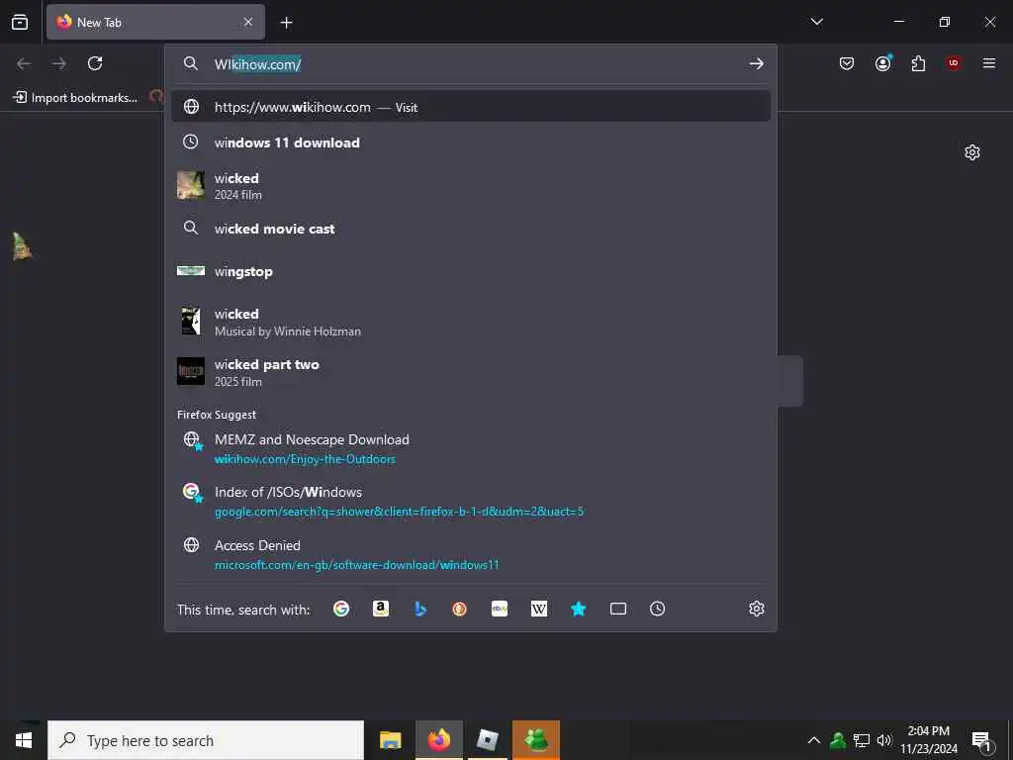Viewport: 1013px width, 760px height.
Task: Search this time with Google
Action: click(x=341, y=609)
